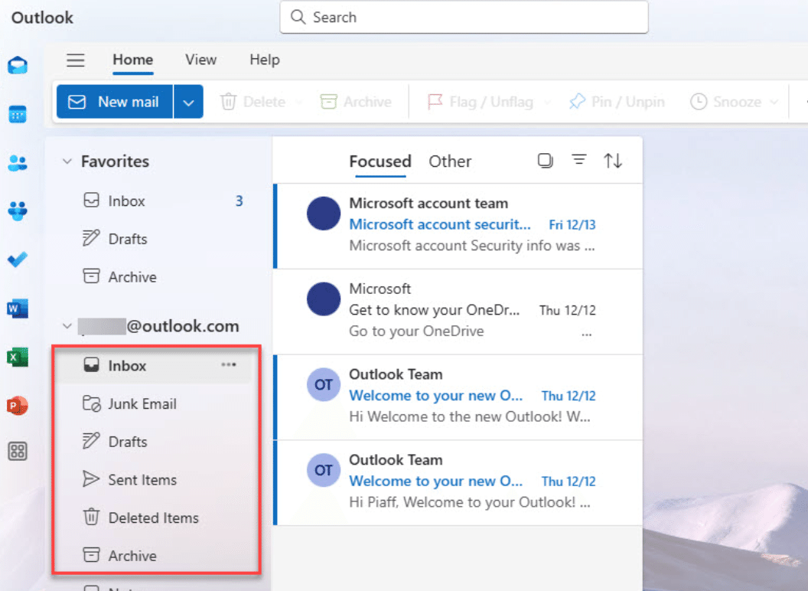Launch Word from the sidebar
Viewport: 808px width, 591px height.
point(18,309)
